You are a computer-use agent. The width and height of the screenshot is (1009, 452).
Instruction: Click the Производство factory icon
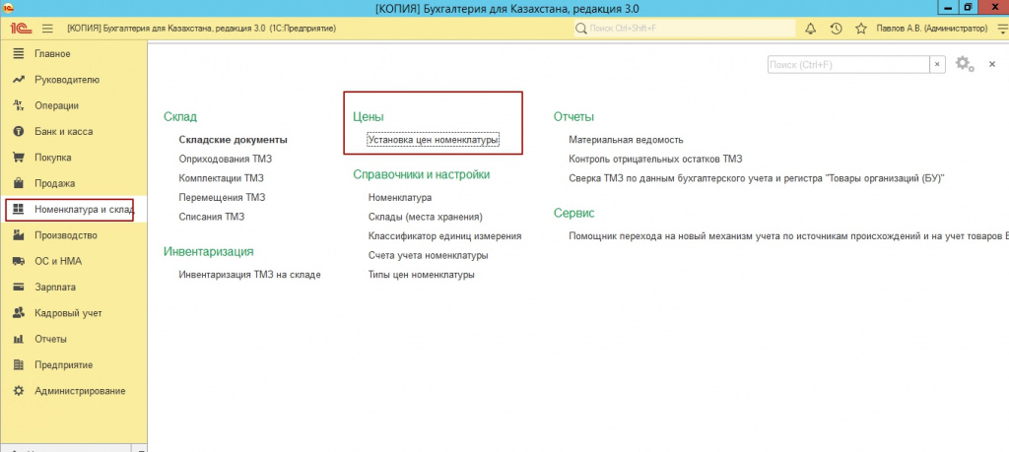(19, 235)
